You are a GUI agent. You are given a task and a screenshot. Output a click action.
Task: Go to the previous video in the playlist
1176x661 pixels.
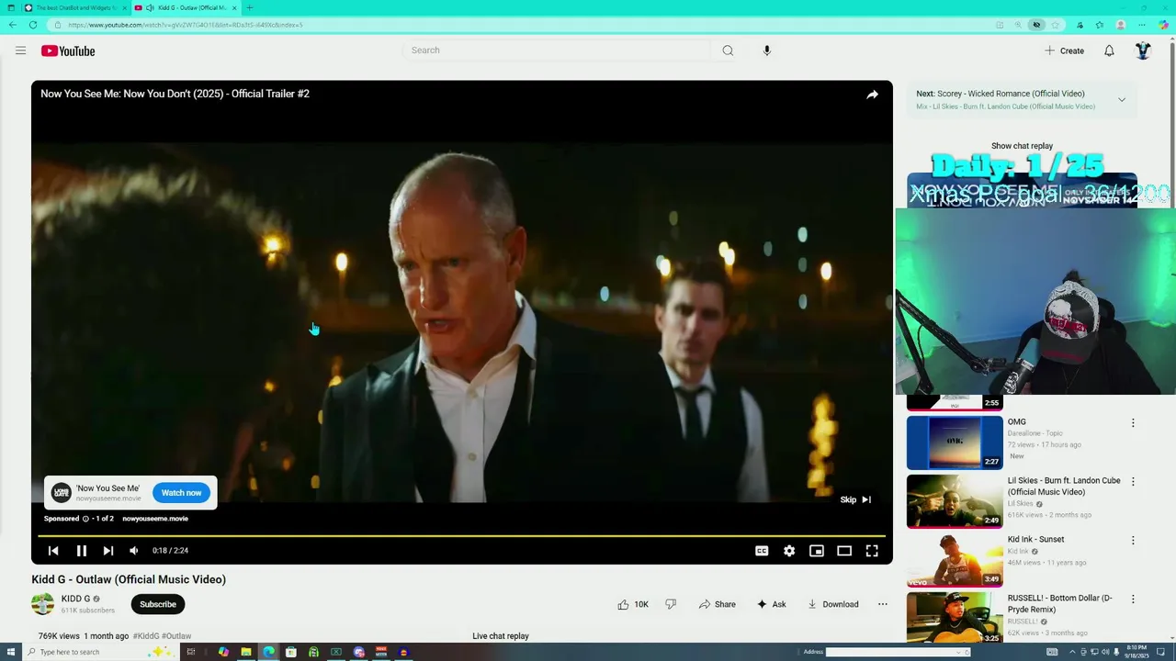[53, 551]
